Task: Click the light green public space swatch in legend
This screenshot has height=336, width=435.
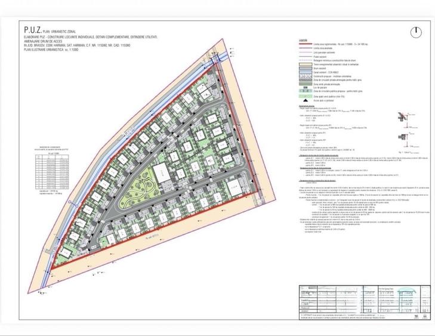Action: tap(305, 96)
